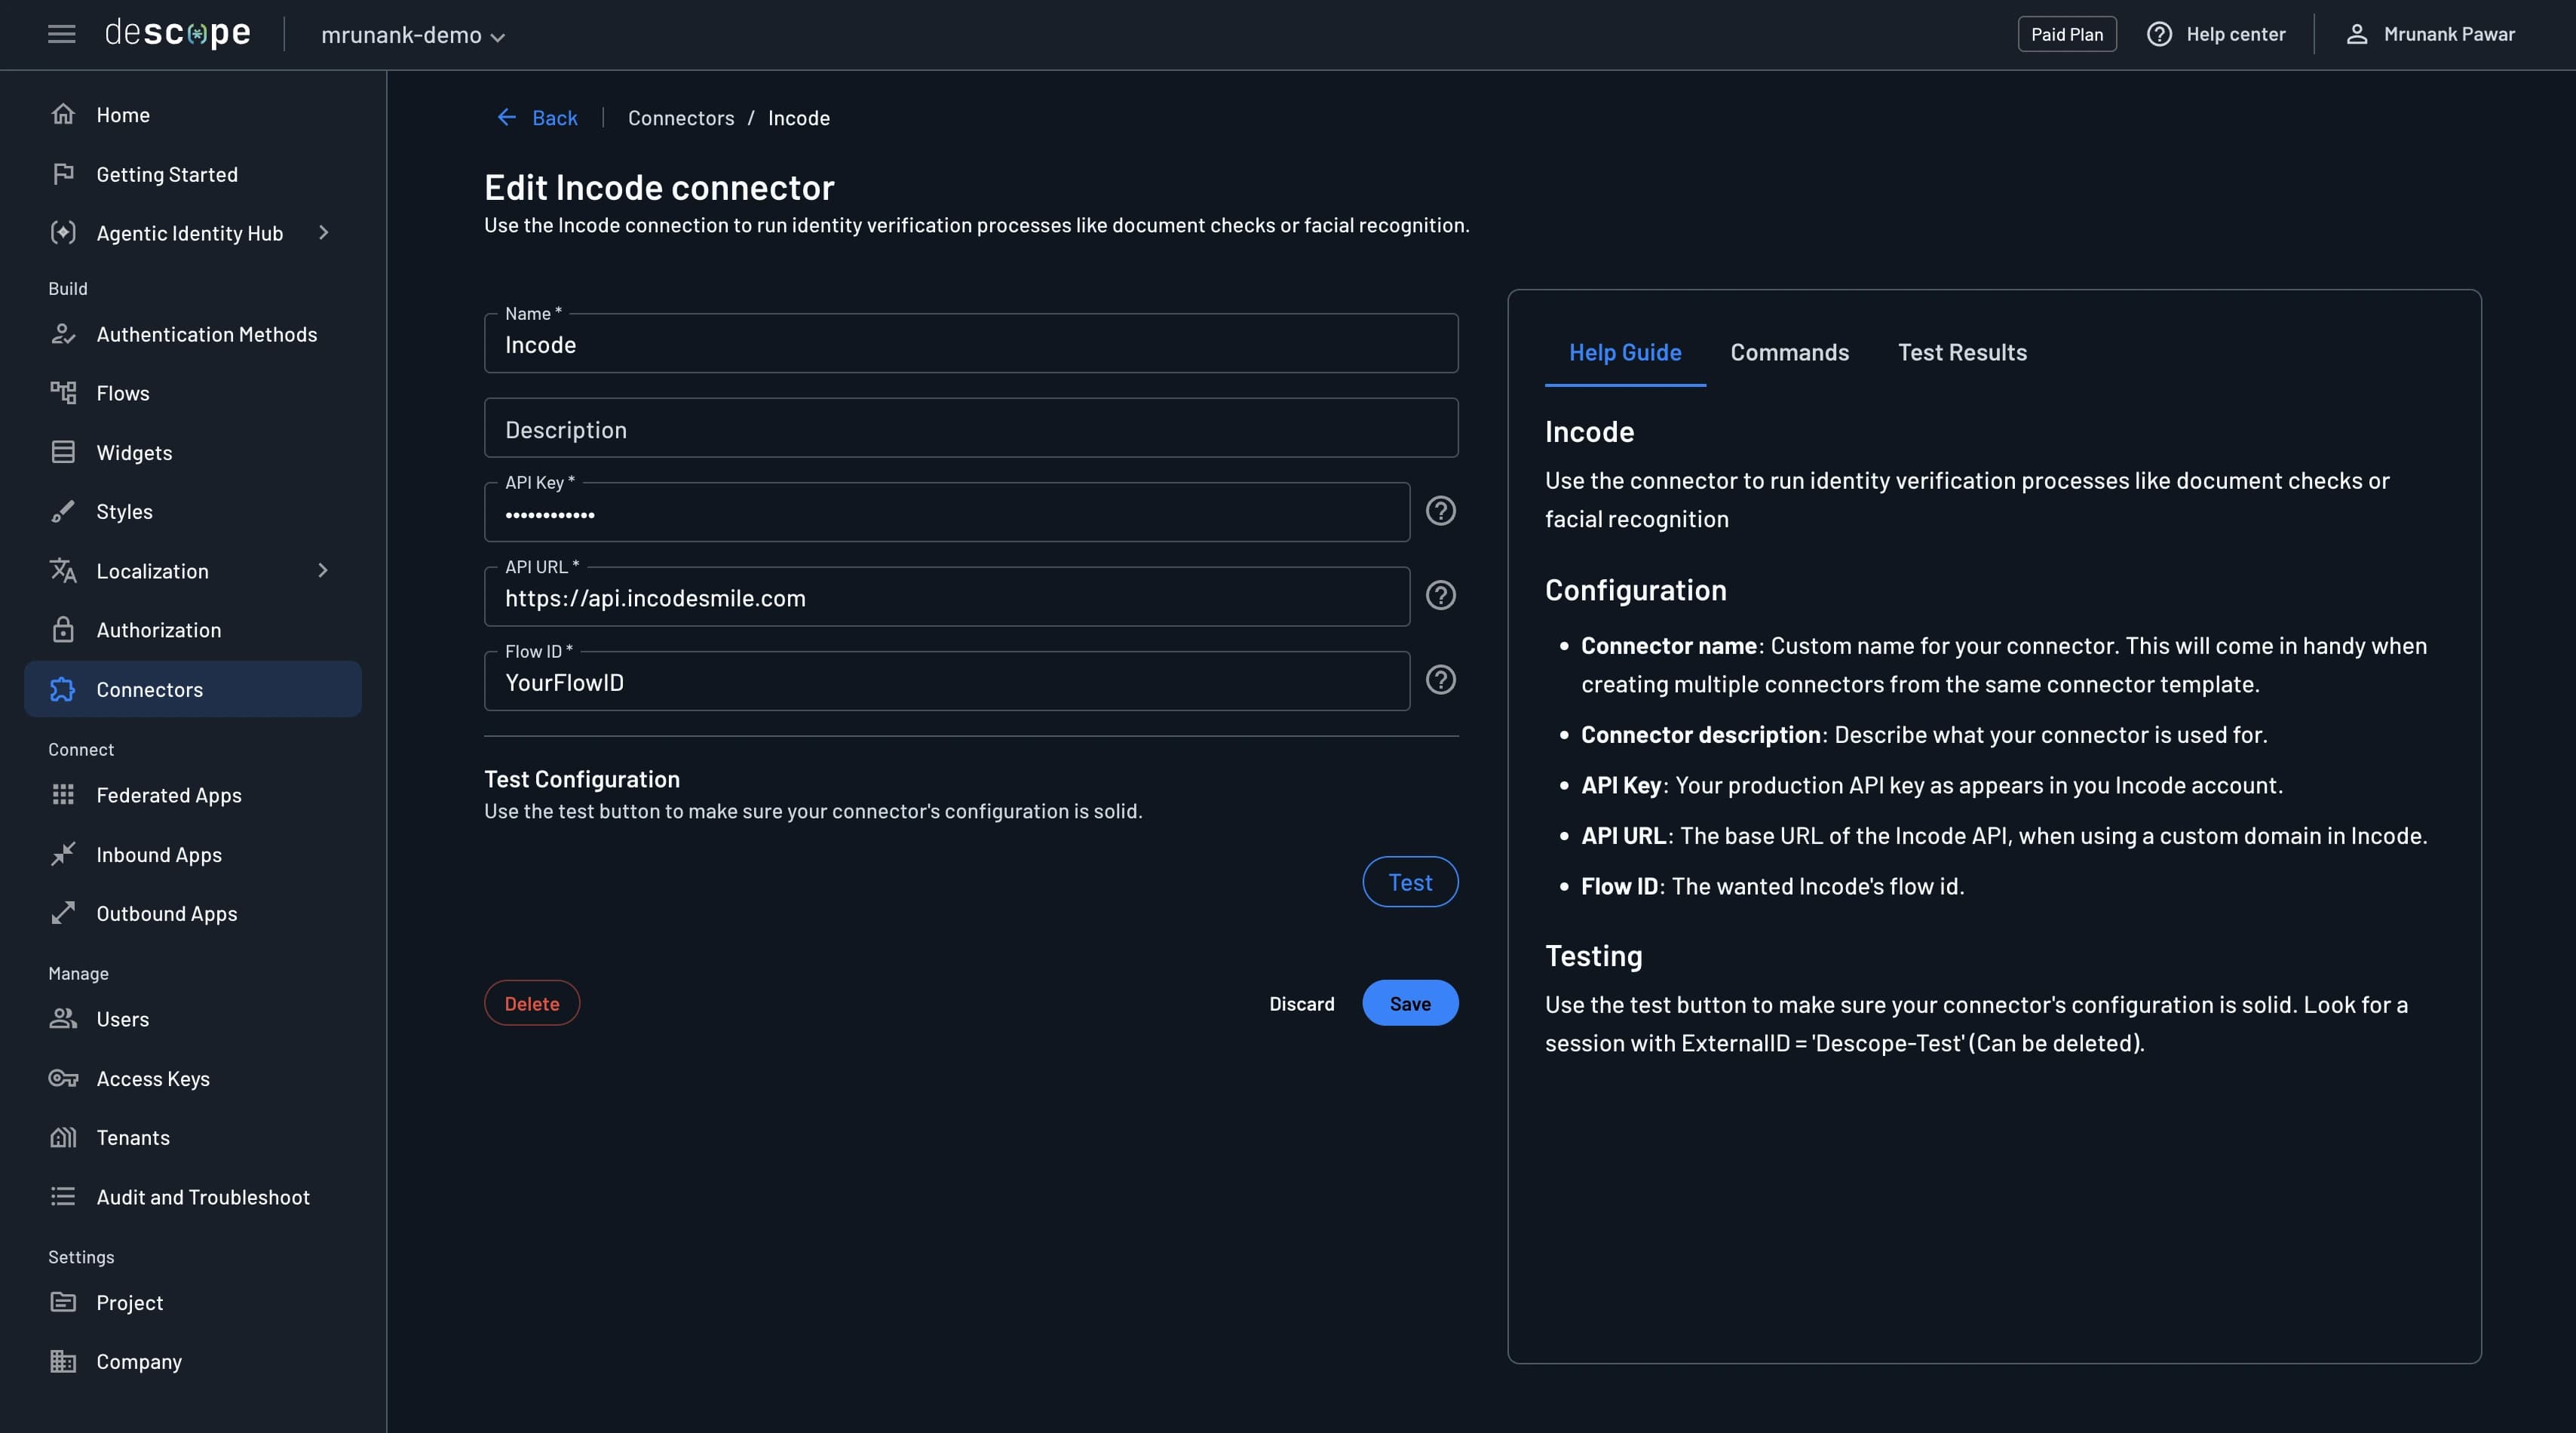Open the Flows section
Viewport: 2576px width, 1433px height.
coord(123,393)
